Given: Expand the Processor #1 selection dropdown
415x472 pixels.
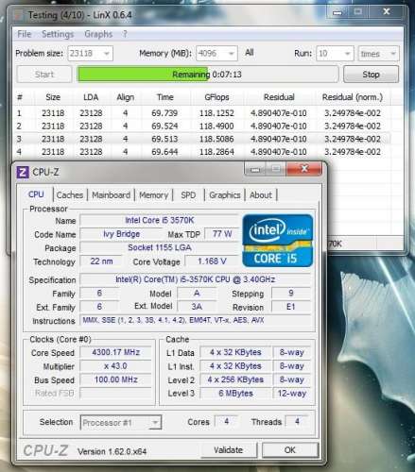Looking at the screenshot, I should click(x=155, y=423).
